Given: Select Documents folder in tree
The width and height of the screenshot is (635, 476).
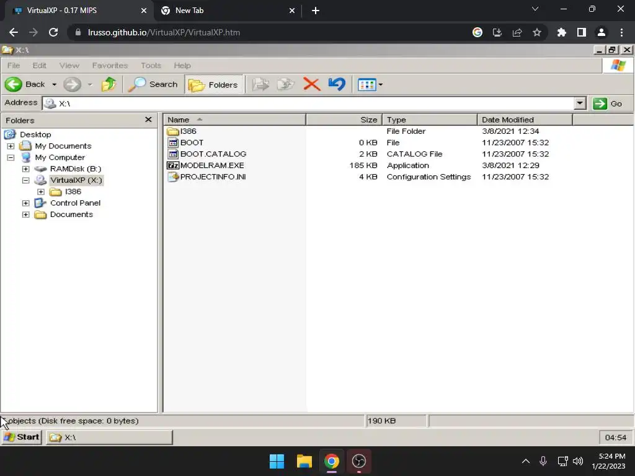Looking at the screenshot, I should 71,214.
